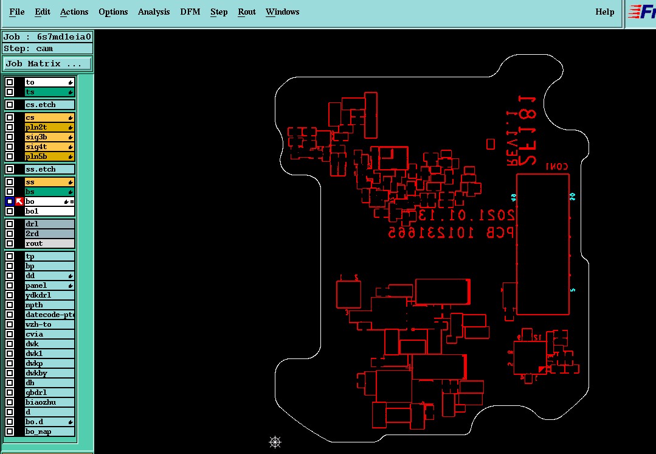Click the hand icon on the 'cs' layer row
Screen dimensions: 656x454
coord(71,117)
